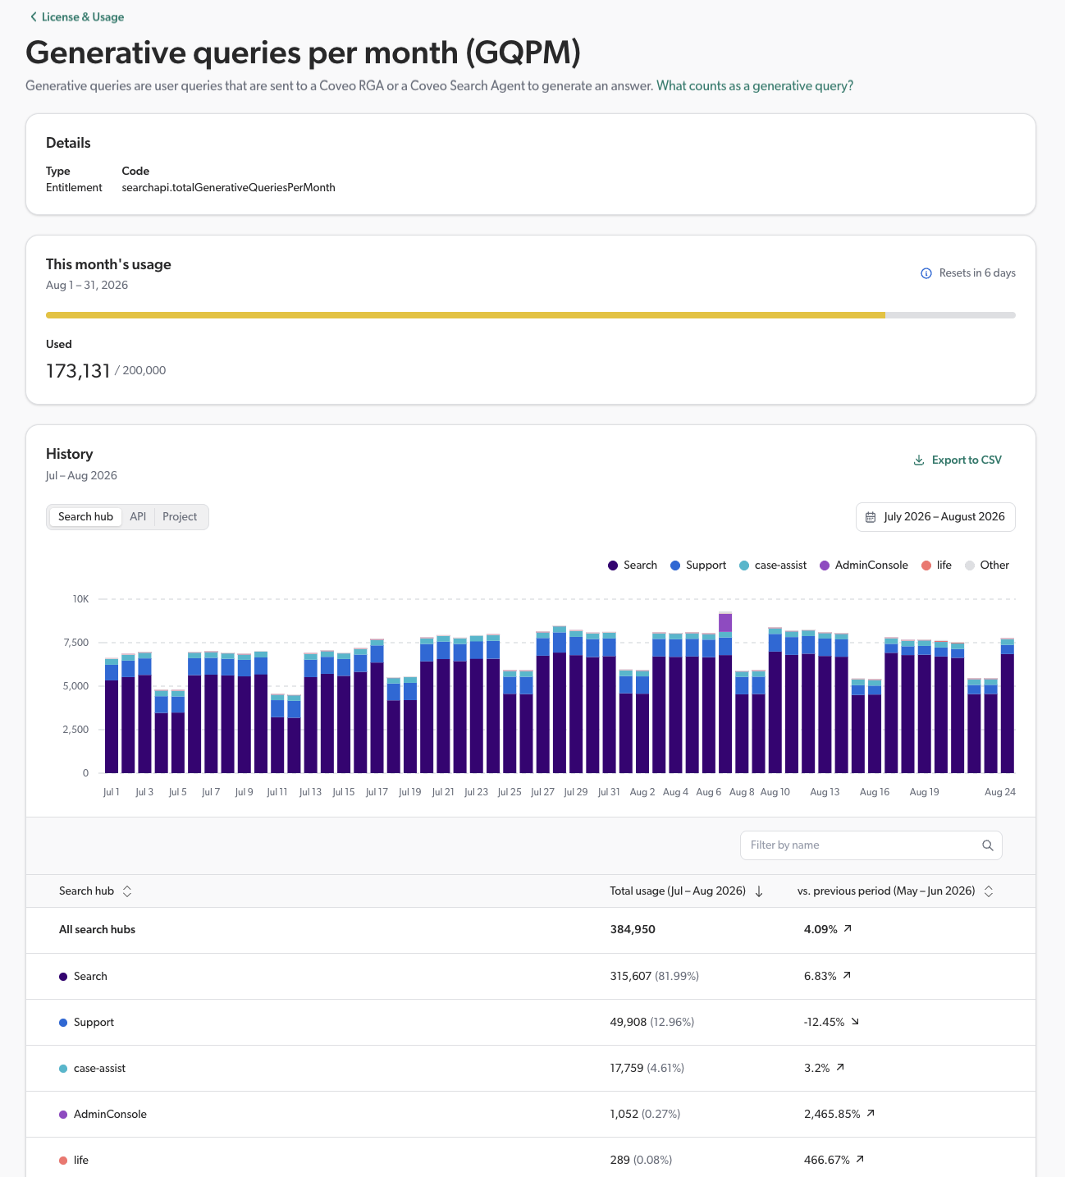Click the case-assist row in the table
The height and width of the screenshot is (1177, 1065).
531,1069
